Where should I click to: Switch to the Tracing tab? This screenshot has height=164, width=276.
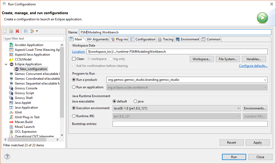click(166, 39)
